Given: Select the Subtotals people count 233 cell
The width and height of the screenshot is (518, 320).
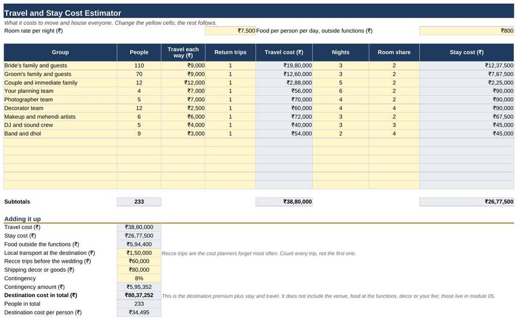Looking at the screenshot, I should click(x=139, y=202).
